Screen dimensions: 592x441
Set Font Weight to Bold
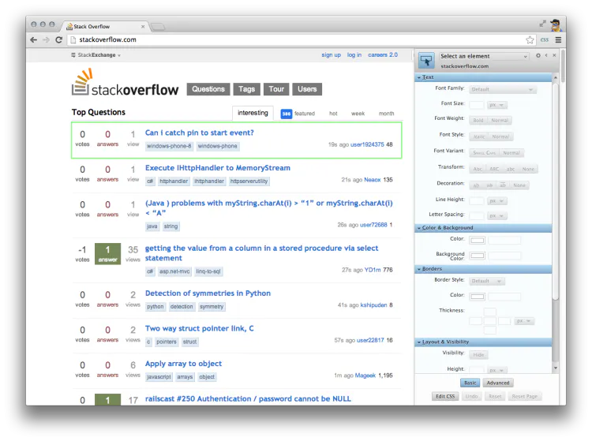(x=478, y=121)
